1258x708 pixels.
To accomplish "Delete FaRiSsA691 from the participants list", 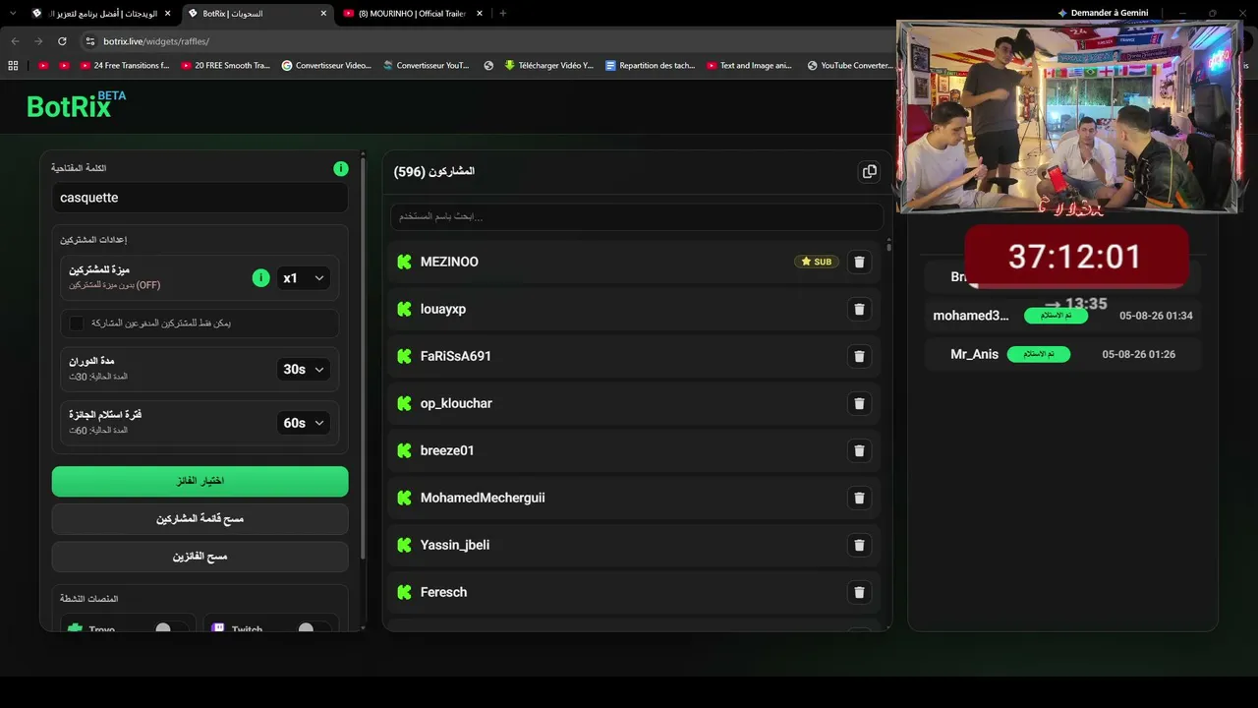I will coord(859,356).
